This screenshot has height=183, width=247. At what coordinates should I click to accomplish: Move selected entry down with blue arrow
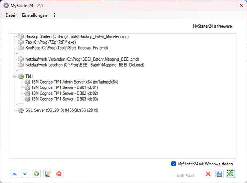click(25, 174)
